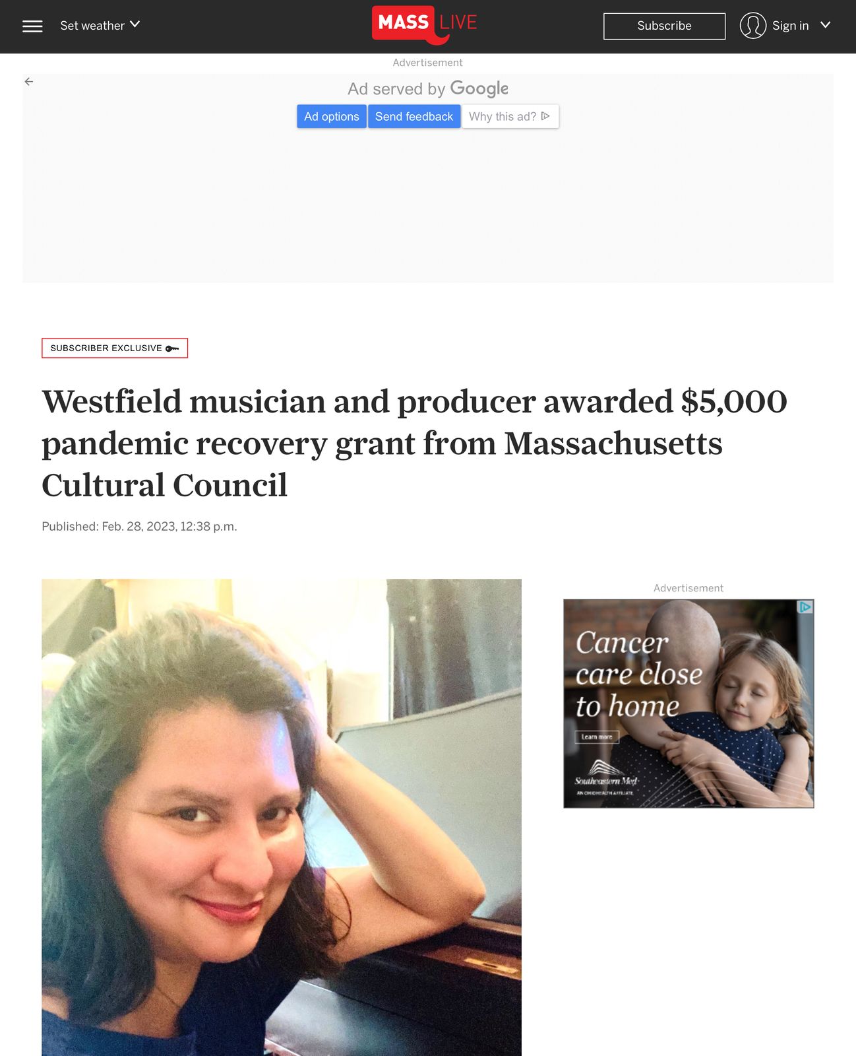
Task: Click Learn more in cancer care ad
Action: [597, 737]
